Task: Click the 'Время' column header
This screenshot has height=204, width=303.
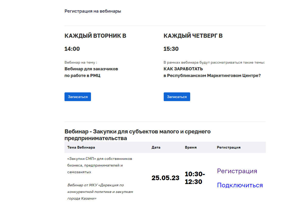Action: click(191, 147)
